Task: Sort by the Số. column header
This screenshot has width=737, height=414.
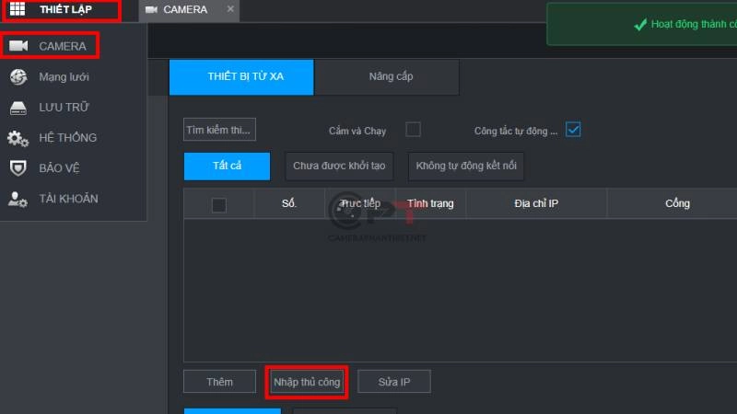Action: click(x=289, y=203)
